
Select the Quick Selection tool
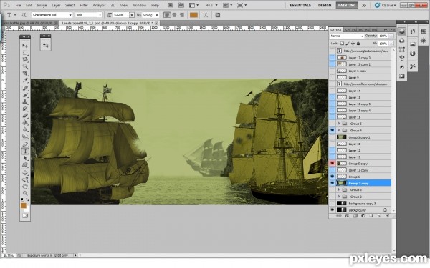(x=25, y=66)
